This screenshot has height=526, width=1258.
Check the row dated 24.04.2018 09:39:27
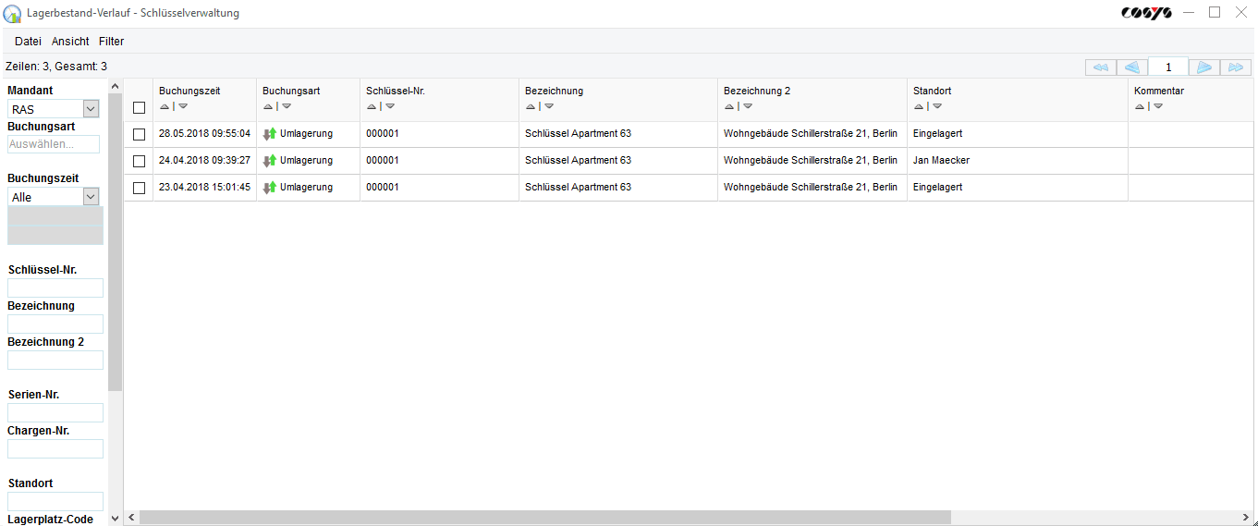(x=140, y=161)
